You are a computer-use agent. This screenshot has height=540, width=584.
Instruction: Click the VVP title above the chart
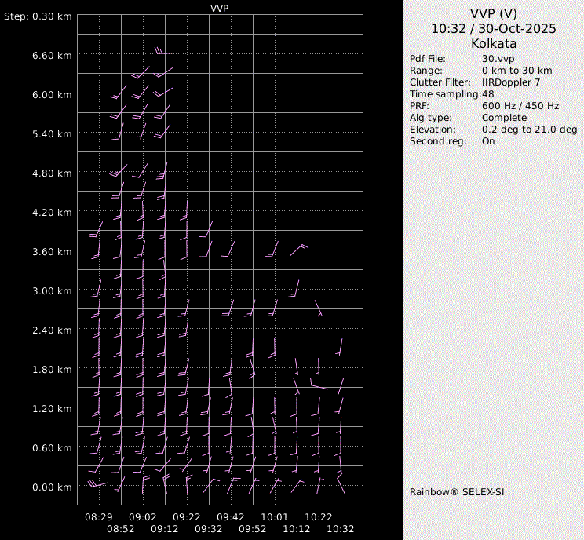click(x=220, y=8)
